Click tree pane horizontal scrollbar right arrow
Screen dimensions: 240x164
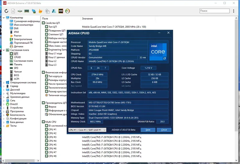click(x=38, y=161)
